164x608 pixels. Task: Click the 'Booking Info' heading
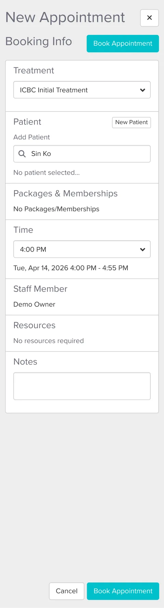[39, 41]
